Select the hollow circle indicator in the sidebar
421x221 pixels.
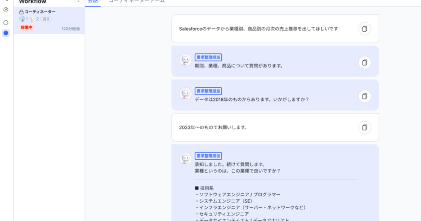click(x=5, y=22)
